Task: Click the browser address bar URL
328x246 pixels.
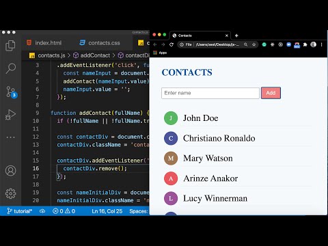Action: point(217,44)
